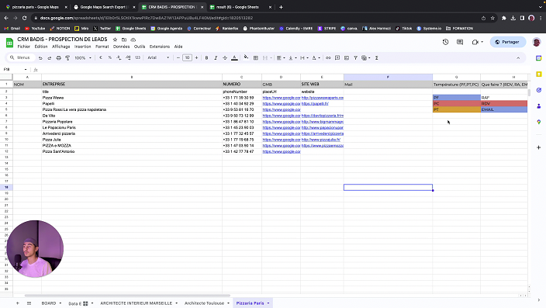Redo the last action in toolbar
The width and height of the screenshot is (546, 308).
click(x=50, y=58)
